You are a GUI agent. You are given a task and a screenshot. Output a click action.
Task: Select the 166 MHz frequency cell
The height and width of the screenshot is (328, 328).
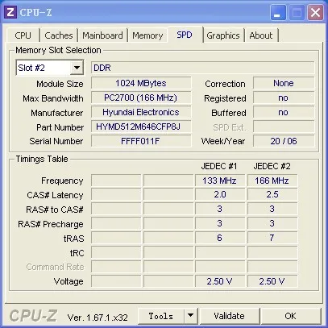(272, 181)
